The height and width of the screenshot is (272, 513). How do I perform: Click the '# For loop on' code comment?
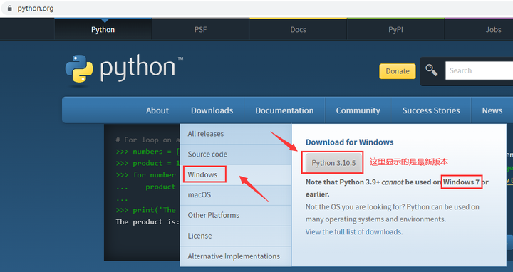(x=147, y=140)
